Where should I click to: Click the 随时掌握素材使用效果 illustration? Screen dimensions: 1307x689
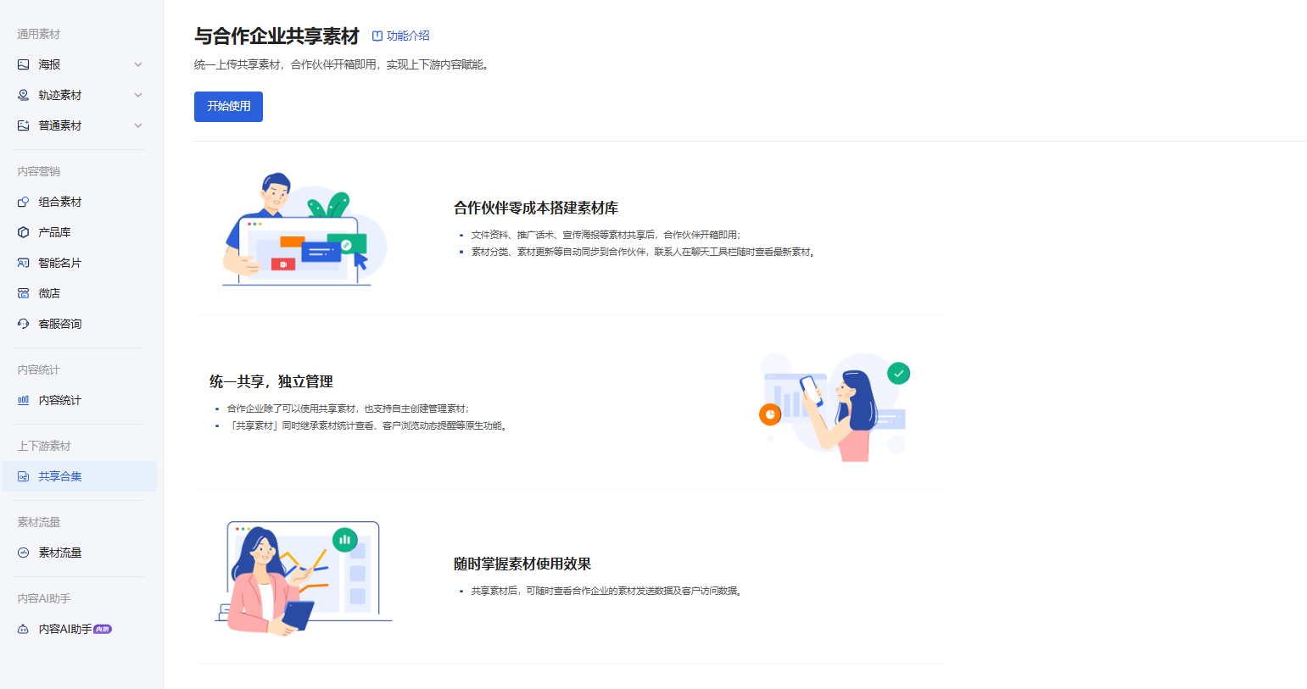click(x=304, y=578)
